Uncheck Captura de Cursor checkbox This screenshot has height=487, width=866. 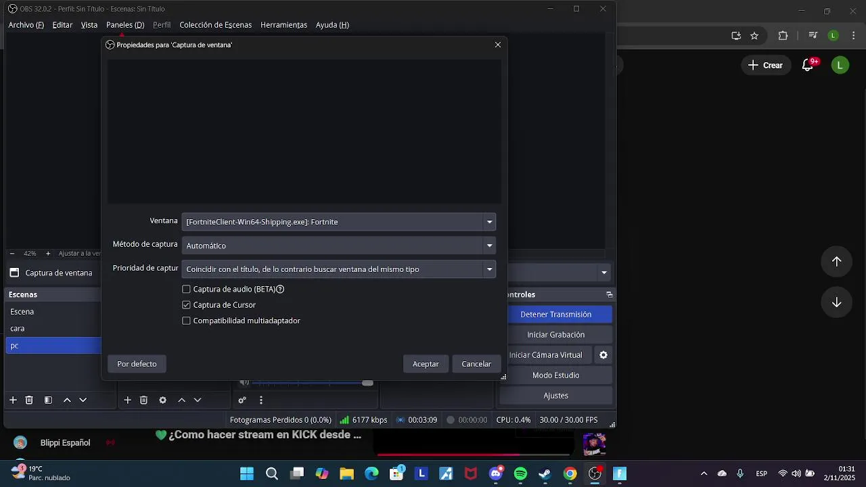point(186,305)
